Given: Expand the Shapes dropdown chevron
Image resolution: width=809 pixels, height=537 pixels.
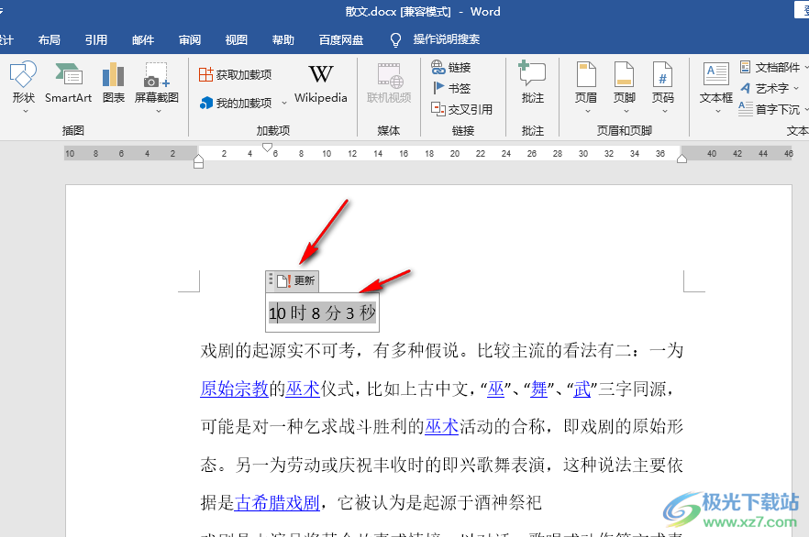Looking at the screenshot, I should click(x=25, y=111).
